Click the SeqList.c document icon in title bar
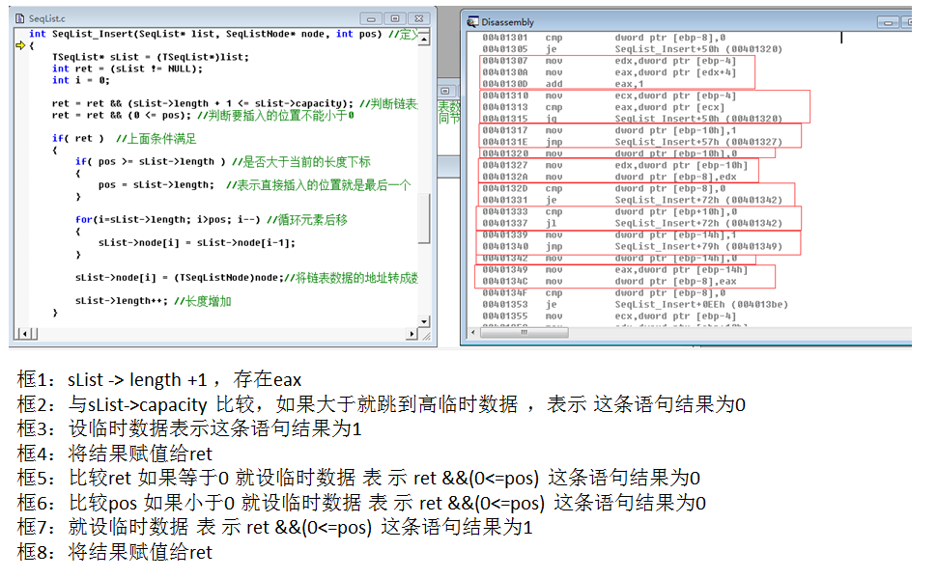 [x=19, y=18]
